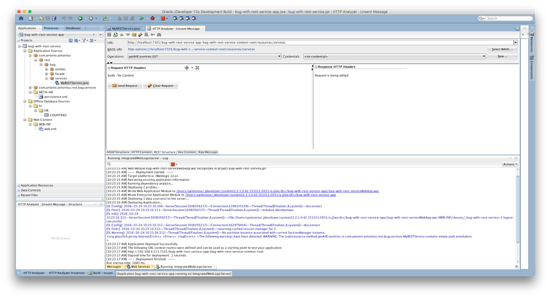The image size is (550, 298).
Task: Click the X icon to delete request header
Action: pos(197,68)
